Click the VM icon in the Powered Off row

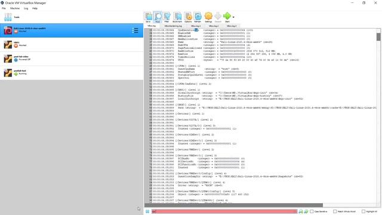click(x=8, y=59)
